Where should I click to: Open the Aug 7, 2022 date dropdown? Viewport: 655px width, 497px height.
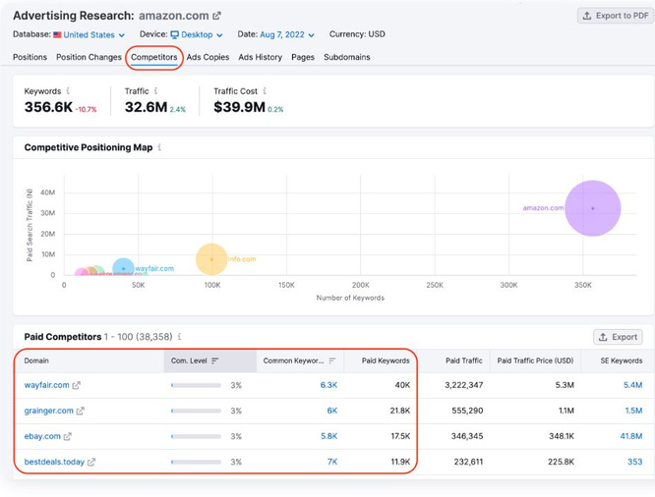coord(287,34)
